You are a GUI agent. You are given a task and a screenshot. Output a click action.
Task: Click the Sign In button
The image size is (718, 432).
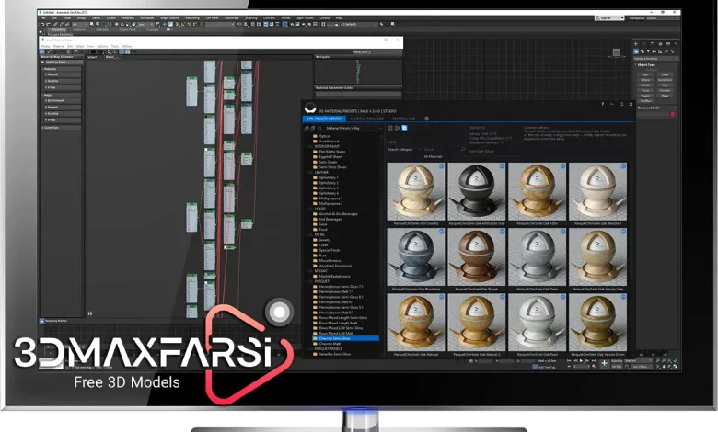coord(610,18)
